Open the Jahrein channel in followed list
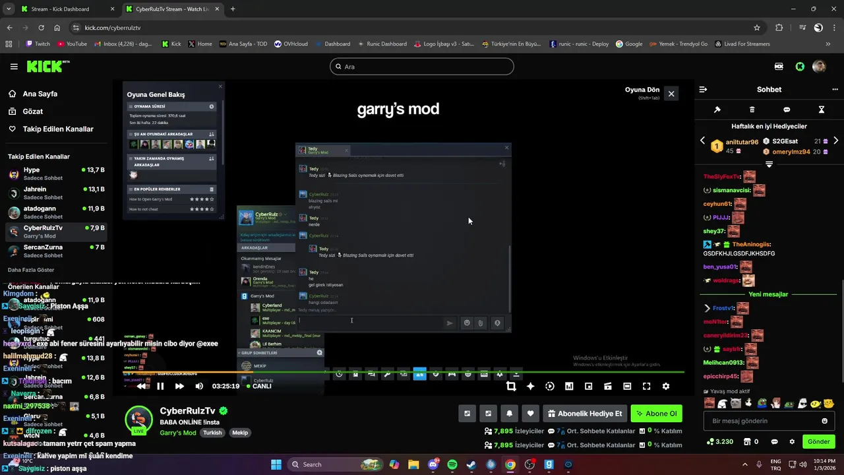Viewport: 844px width, 475px height. pos(56,193)
